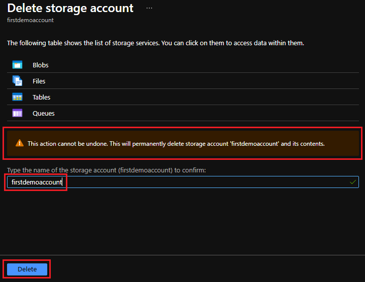The width and height of the screenshot is (365, 282).
Task: Open the ellipsis more options menu
Action: 149,9
